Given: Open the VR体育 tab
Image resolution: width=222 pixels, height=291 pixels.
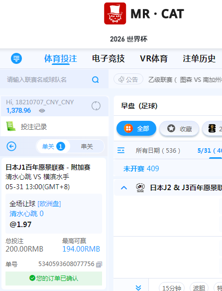Looking at the screenshot, I should pos(154,58).
